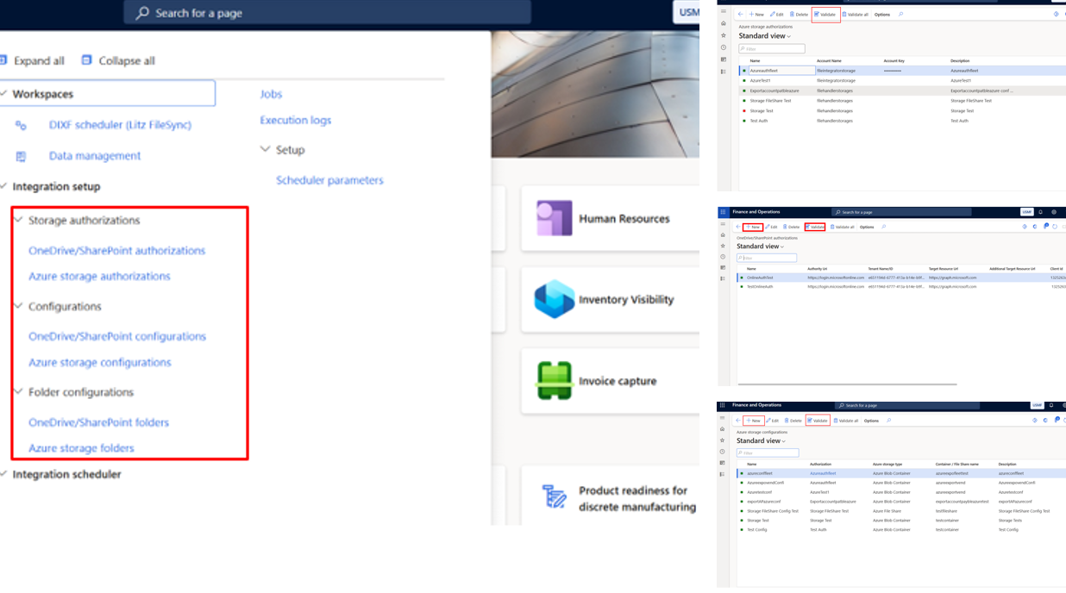Click toolbar search icon on Azure storage authorizations page
Image resolution: width=1066 pixels, height=593 pixels.
[900, 15]
